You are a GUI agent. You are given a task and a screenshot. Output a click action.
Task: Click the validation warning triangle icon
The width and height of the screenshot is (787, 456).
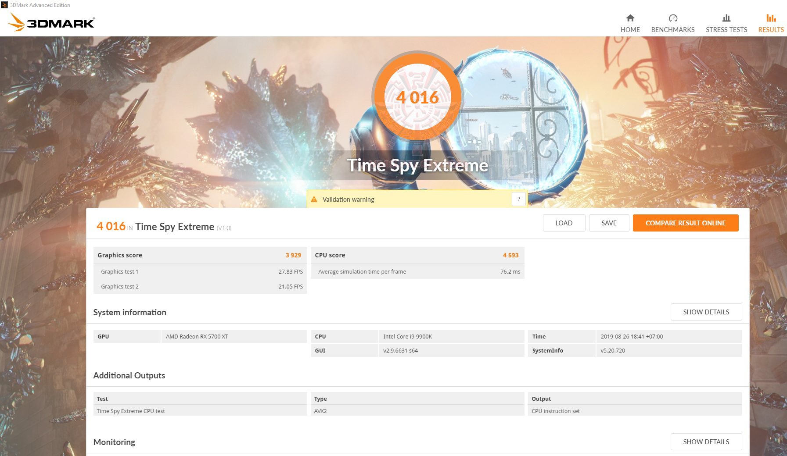pyautogui.click(x=314, y=199)
